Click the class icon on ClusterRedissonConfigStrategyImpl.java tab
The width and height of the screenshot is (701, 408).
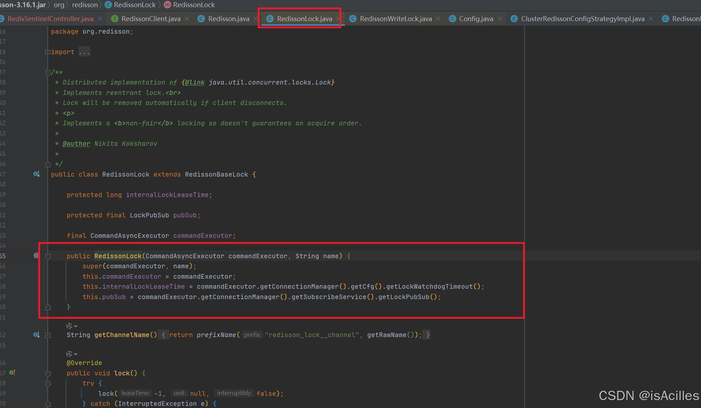pos(514,18)
